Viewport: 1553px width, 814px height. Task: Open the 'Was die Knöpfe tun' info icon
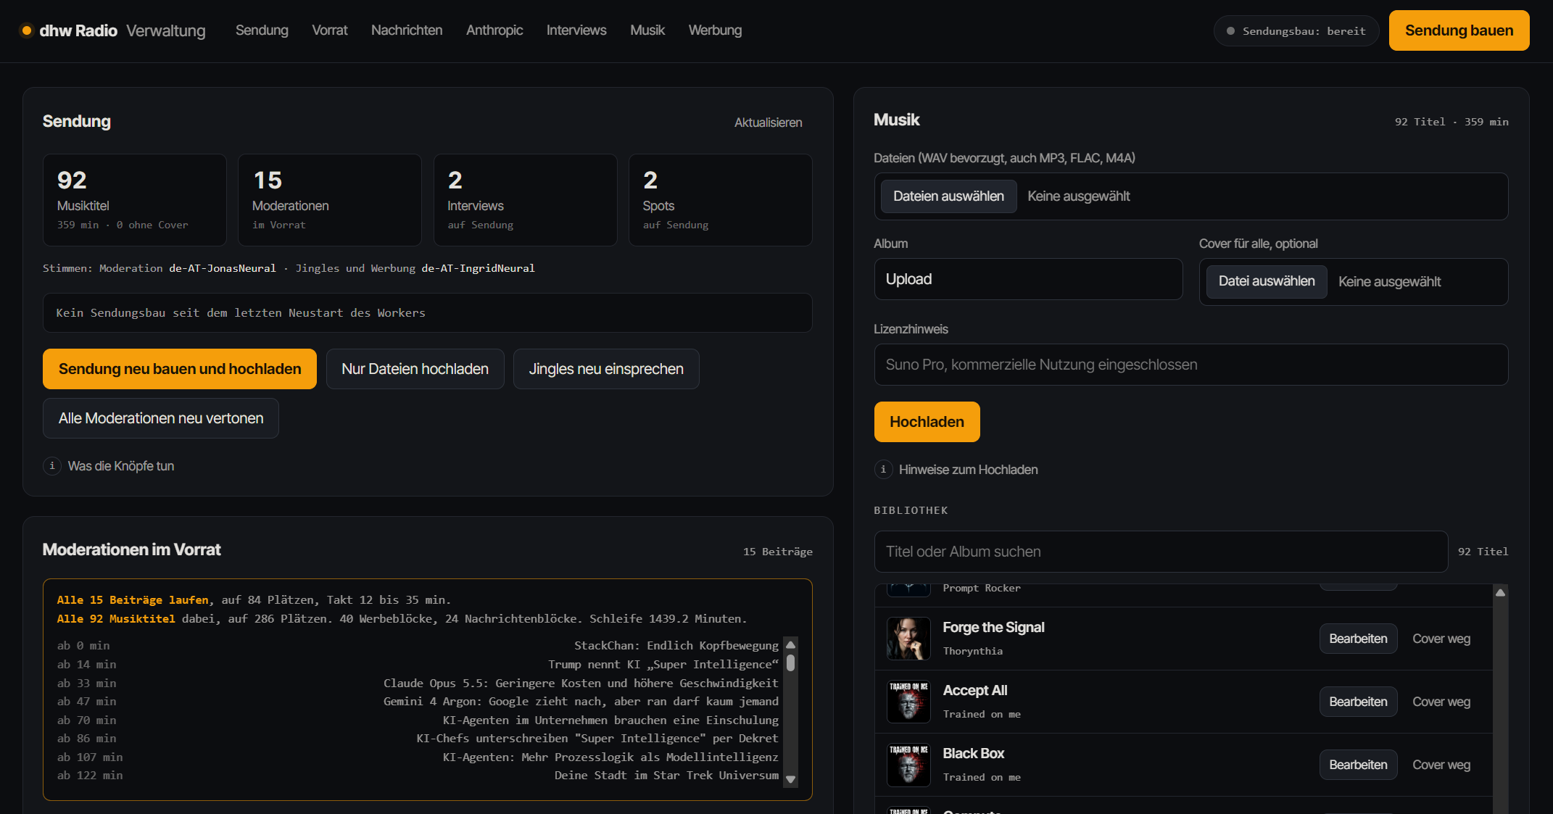(x=52, y=465)
